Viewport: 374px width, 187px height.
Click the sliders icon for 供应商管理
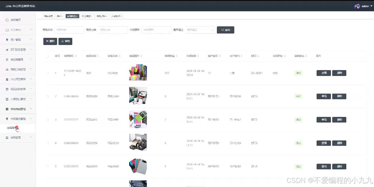tap(7, 60)
